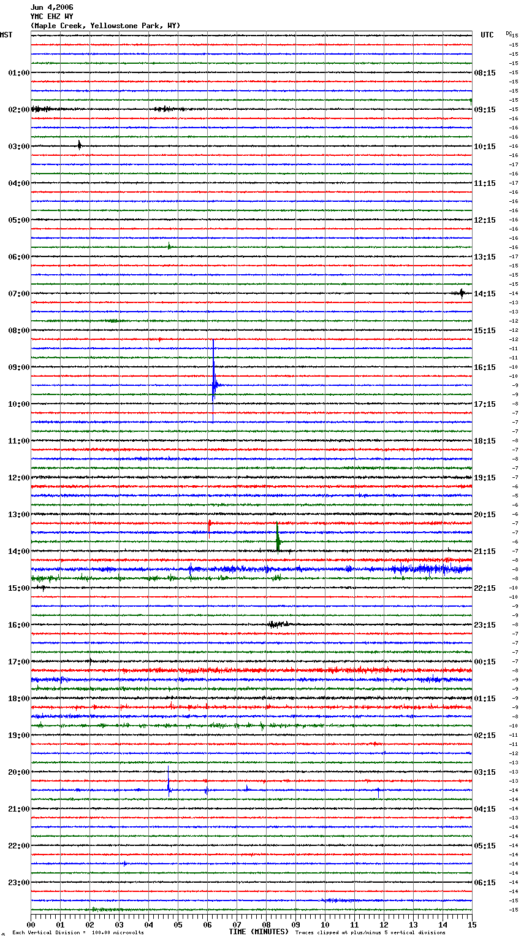Click the '10:15' UTC time label

485,147
